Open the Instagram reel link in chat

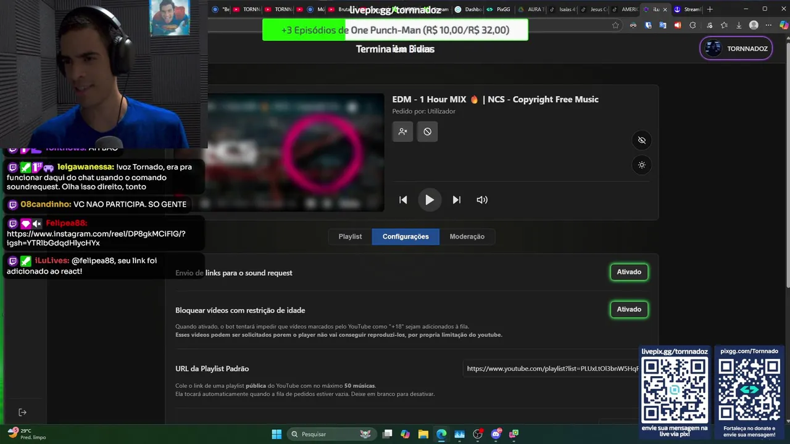pos(96,238)
